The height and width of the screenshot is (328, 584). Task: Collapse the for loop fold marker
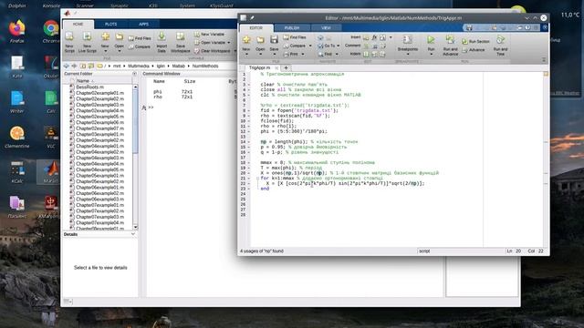coord(257,179)
